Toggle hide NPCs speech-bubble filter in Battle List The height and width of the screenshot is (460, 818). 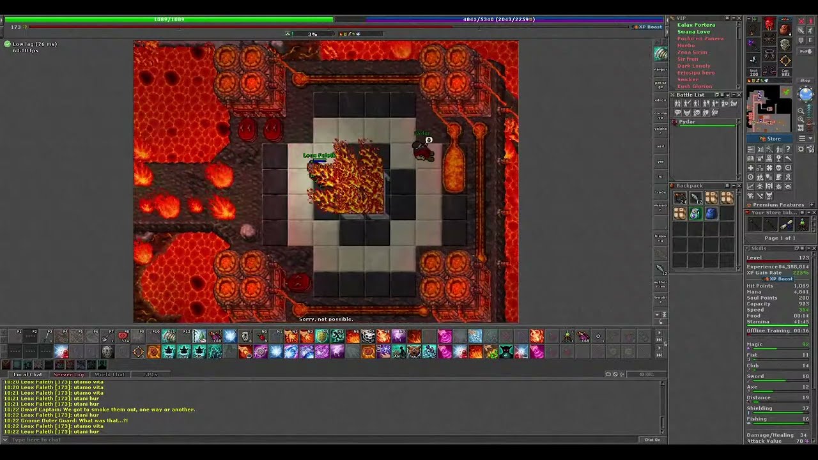[x=677, y=112]
